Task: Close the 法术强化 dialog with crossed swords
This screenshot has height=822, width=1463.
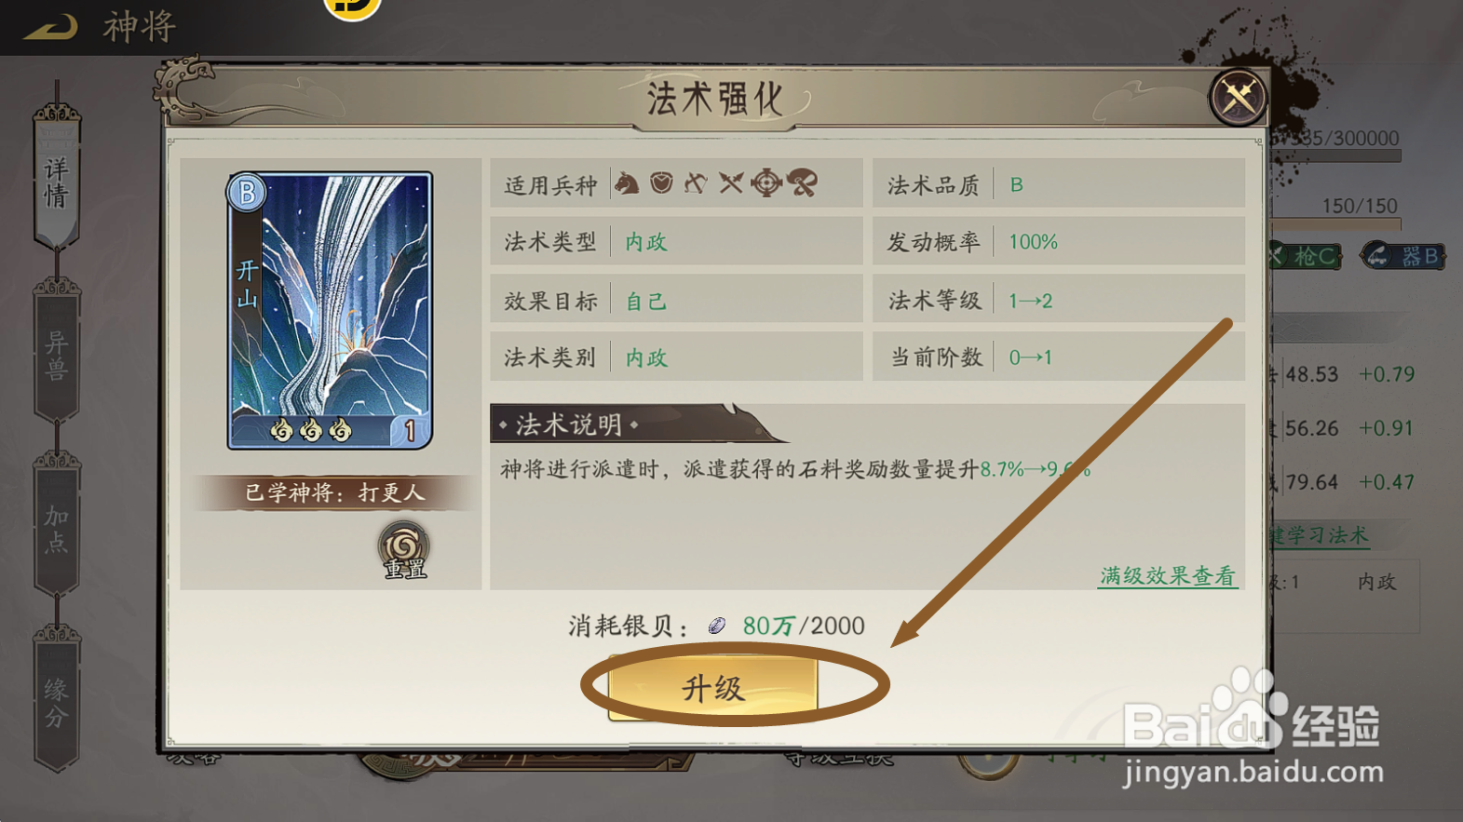Action: [1238, 96]
